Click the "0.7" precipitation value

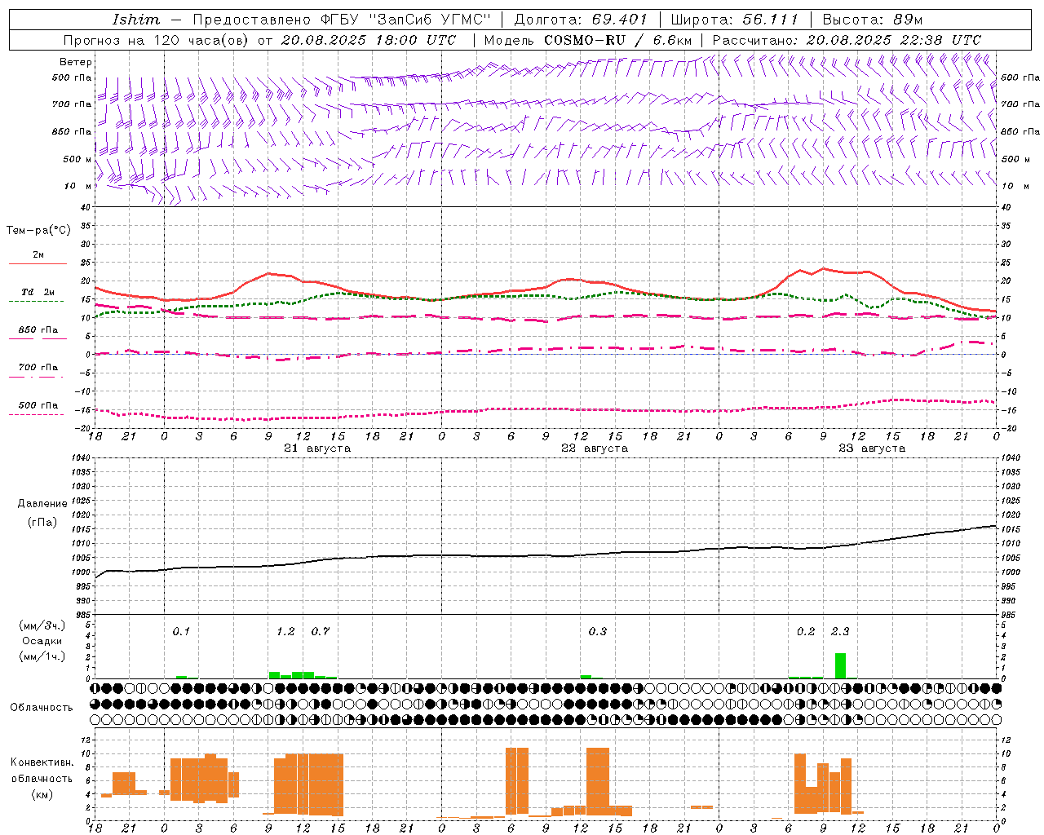(x=321, y=631)
